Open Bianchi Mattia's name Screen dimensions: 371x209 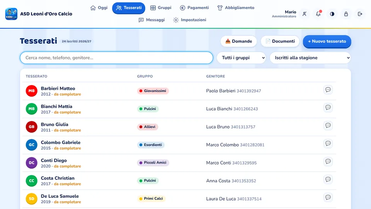point(56,106)
